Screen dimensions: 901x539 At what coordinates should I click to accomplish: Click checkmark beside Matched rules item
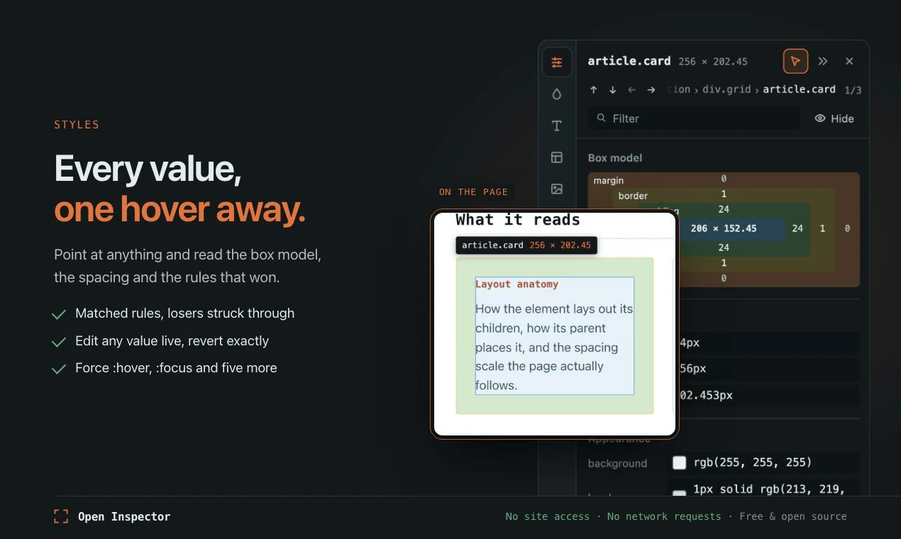59,314
